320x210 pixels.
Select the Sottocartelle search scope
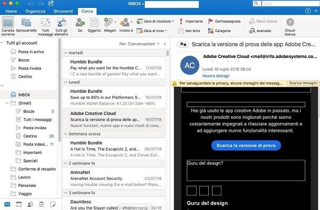click(x=26, y=25)
